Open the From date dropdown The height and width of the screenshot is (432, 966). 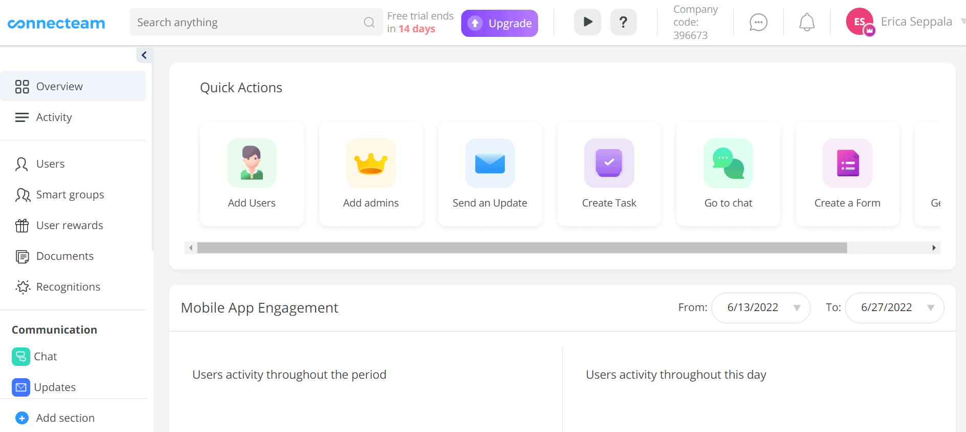(761, 307)
